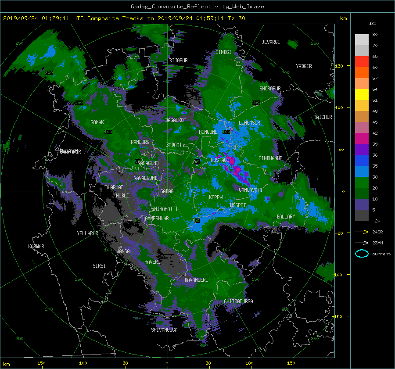Click the bright green 30 dBZ legend swatch
This screenshot has height=369, width=395.
(362, 182)
